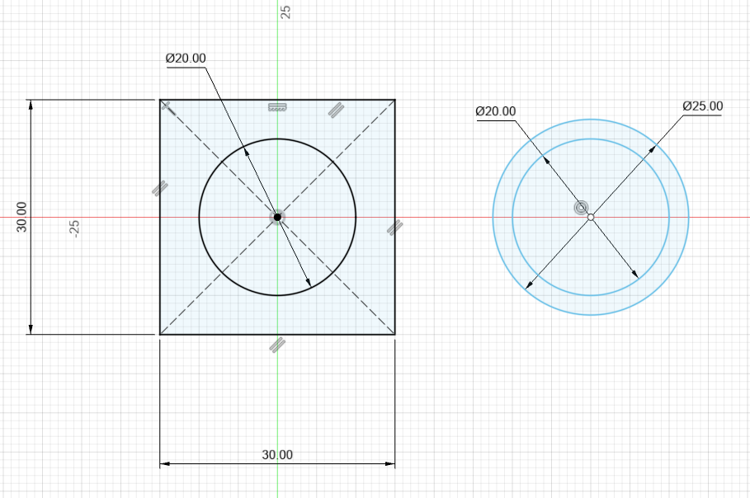Click the Ø25.00 diameter dimension
The width and height of the screenshot is (750, 498).
(703, 106)
